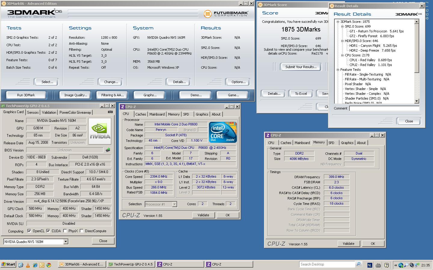Image resolution: width=433 pixels, height=270 pixels.
Task: Click the magnifier tray icon
Action: click(406, 265)
